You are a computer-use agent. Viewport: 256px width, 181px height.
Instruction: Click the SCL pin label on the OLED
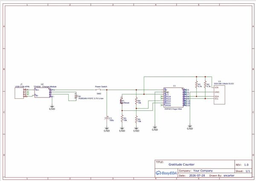click(x=216, y=98)
